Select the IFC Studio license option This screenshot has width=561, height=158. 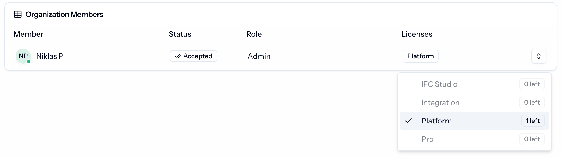(x=474, y=84)
